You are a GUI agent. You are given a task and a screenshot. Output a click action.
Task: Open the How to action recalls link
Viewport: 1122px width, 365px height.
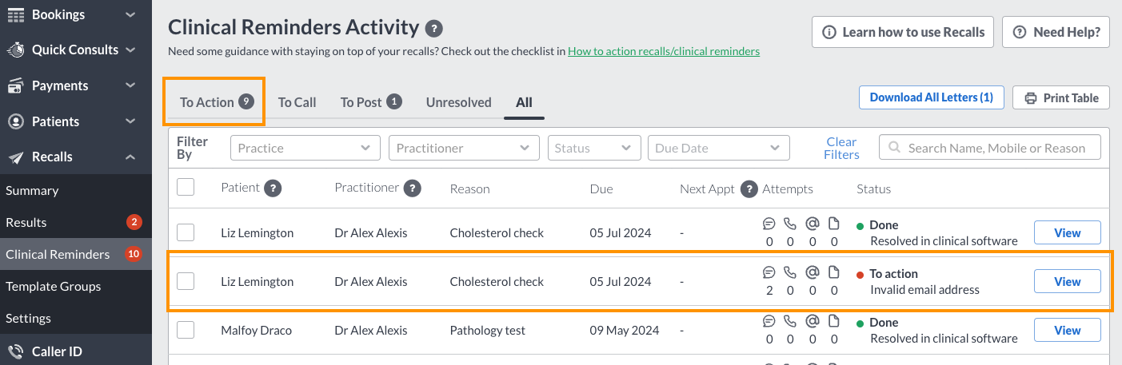[664, 51]
